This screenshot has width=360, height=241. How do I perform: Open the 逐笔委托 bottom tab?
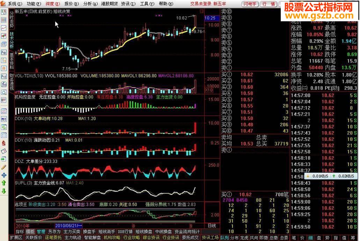point(53,238)
